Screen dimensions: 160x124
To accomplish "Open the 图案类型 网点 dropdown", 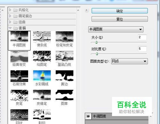I will [129, 61].
